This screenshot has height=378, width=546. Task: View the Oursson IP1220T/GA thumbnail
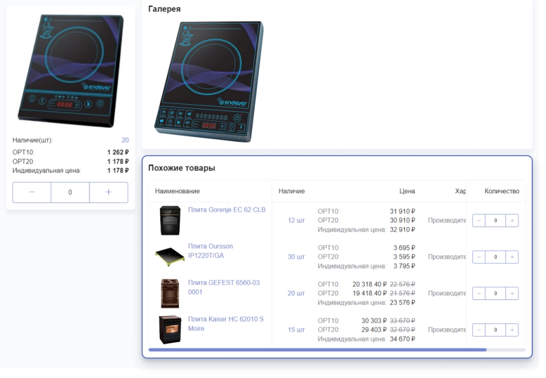coord(170,257)
